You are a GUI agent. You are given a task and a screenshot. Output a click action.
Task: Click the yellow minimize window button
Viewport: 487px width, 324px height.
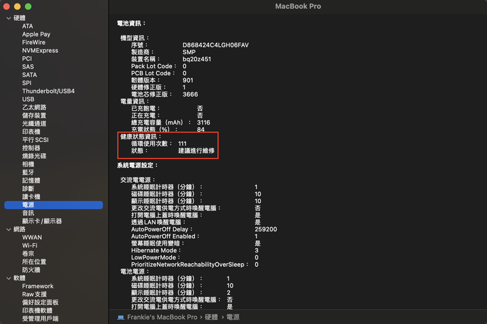(18, 7)
